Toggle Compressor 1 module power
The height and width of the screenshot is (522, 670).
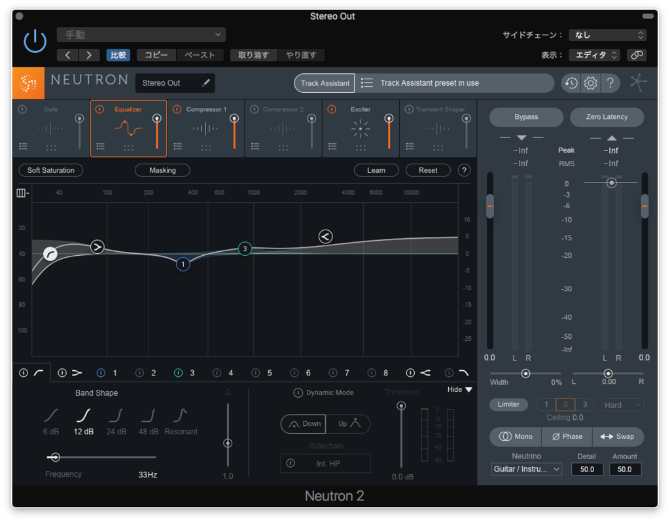[x=177, y=109]
